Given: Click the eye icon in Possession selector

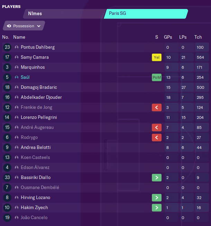Looking at the screenshot, I should click(9, 26).
